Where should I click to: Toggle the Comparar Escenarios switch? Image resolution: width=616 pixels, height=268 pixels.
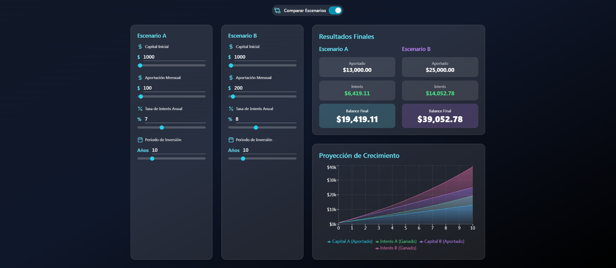[x=335, y=11]
